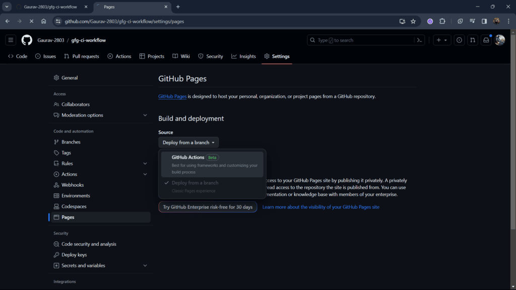Open the purple extension icon in toolbar

(430, 21)
